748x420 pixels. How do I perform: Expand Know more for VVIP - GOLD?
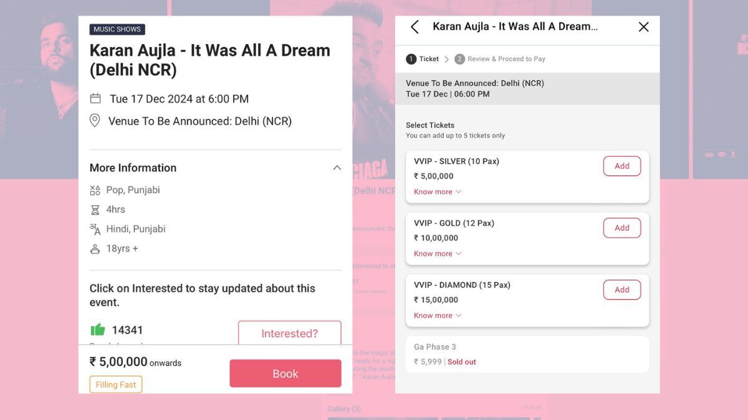(438, 253)
